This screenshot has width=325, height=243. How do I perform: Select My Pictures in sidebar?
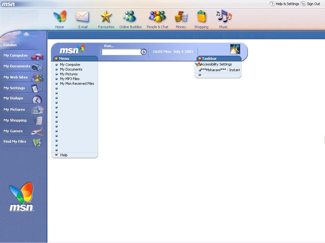[x=14, y=109]
